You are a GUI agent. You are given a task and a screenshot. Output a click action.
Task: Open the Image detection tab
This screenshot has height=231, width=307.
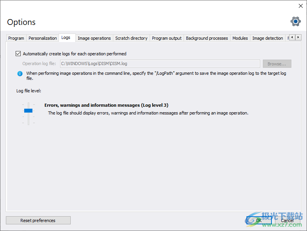point(268,38)
